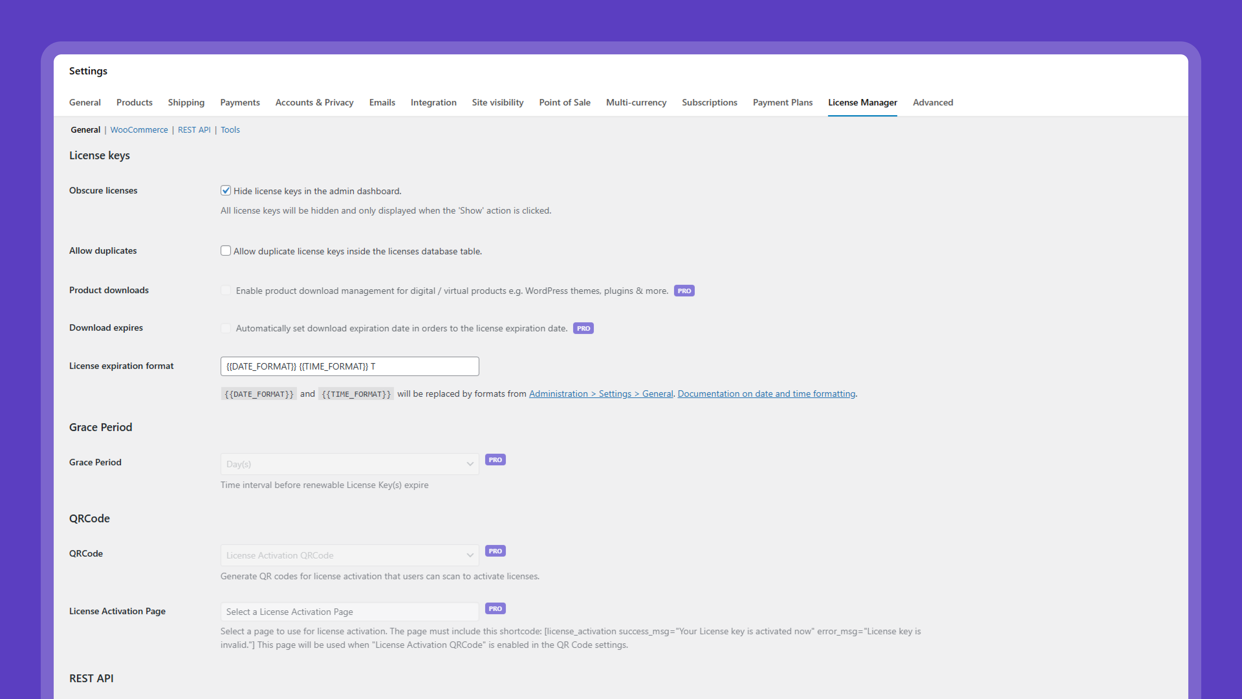The height and width of the screenshot is (699, 1242).
Task: Enable Allow duplicate license keys checkbox
Action: pyautogui.click(x=226, y=251)
